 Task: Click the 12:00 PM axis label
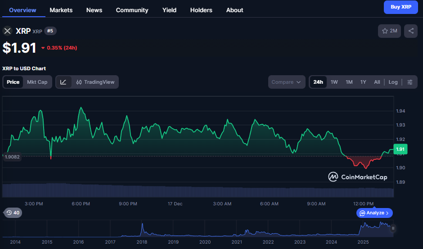[364, 204]
